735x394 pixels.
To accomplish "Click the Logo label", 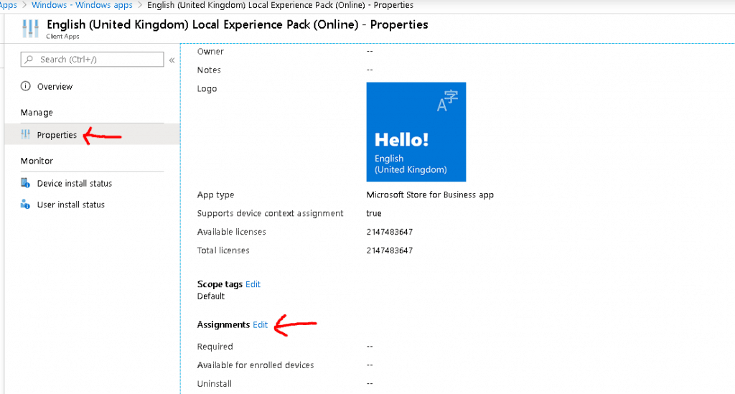I will pyautogui.click(x=207, y=89).
